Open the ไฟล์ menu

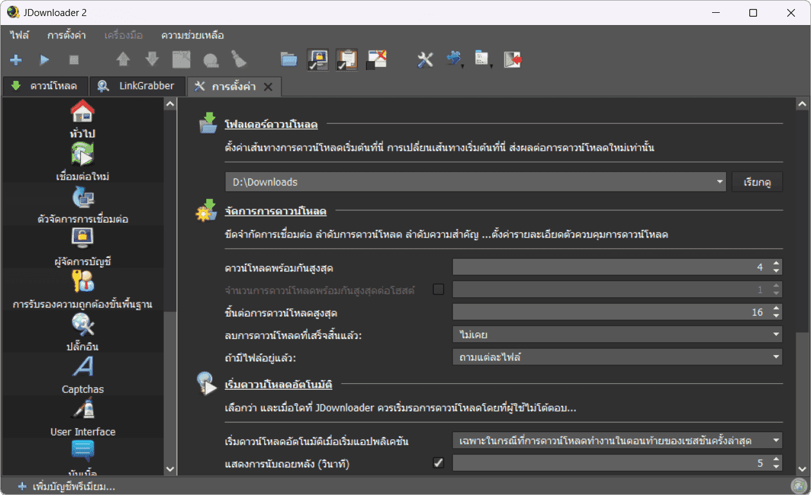click(19, 35)
